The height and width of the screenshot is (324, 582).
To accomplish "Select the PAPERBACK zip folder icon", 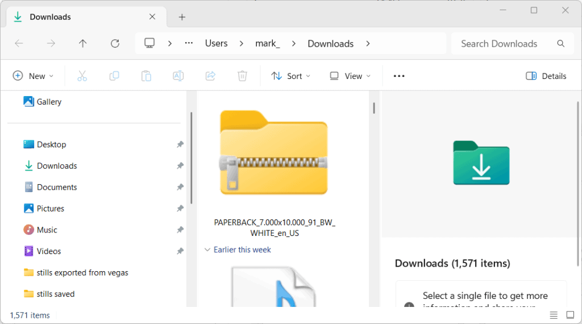I will (274, 152).
